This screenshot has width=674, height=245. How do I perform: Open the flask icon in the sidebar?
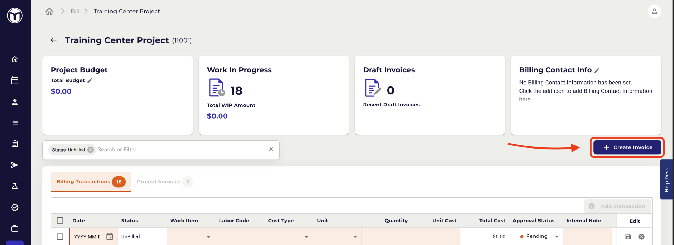pos(15,186)
